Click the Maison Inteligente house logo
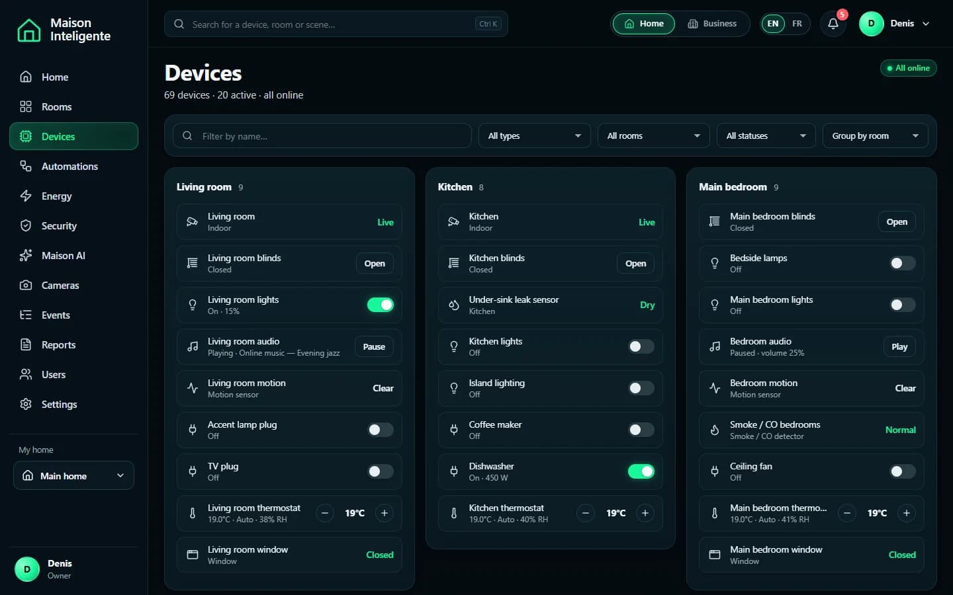 pos(28,30)
